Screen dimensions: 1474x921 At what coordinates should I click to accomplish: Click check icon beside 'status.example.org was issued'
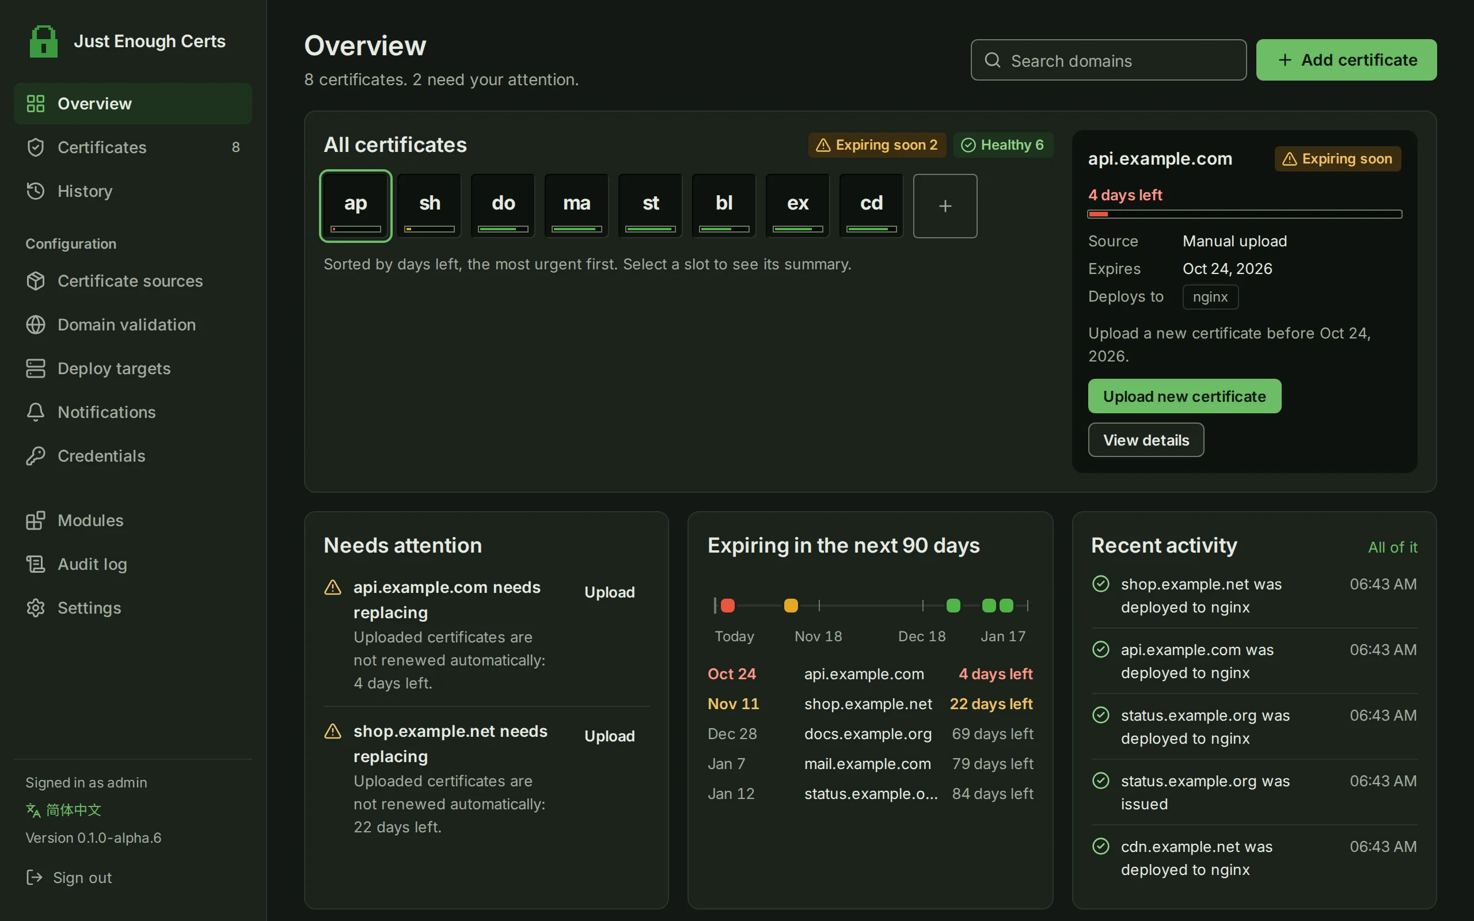click(x=1101, y=781)
